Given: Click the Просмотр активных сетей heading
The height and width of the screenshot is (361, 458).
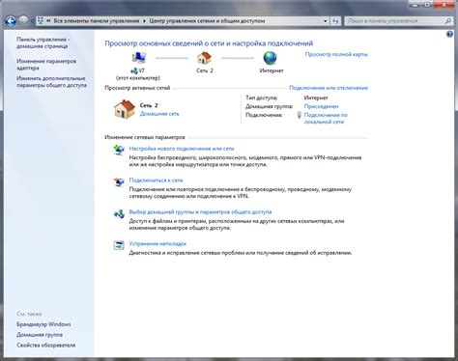Looking at the screenshot, I should tap(137, 88).
